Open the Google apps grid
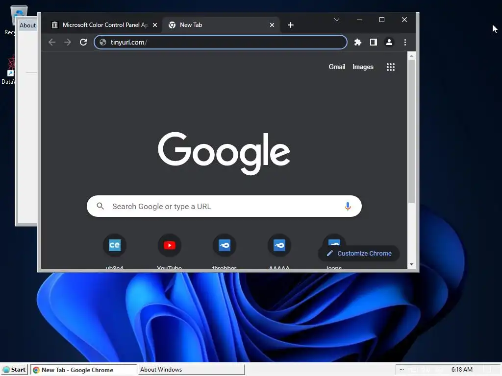The image size is (502, 376). [x=391, y=67]
